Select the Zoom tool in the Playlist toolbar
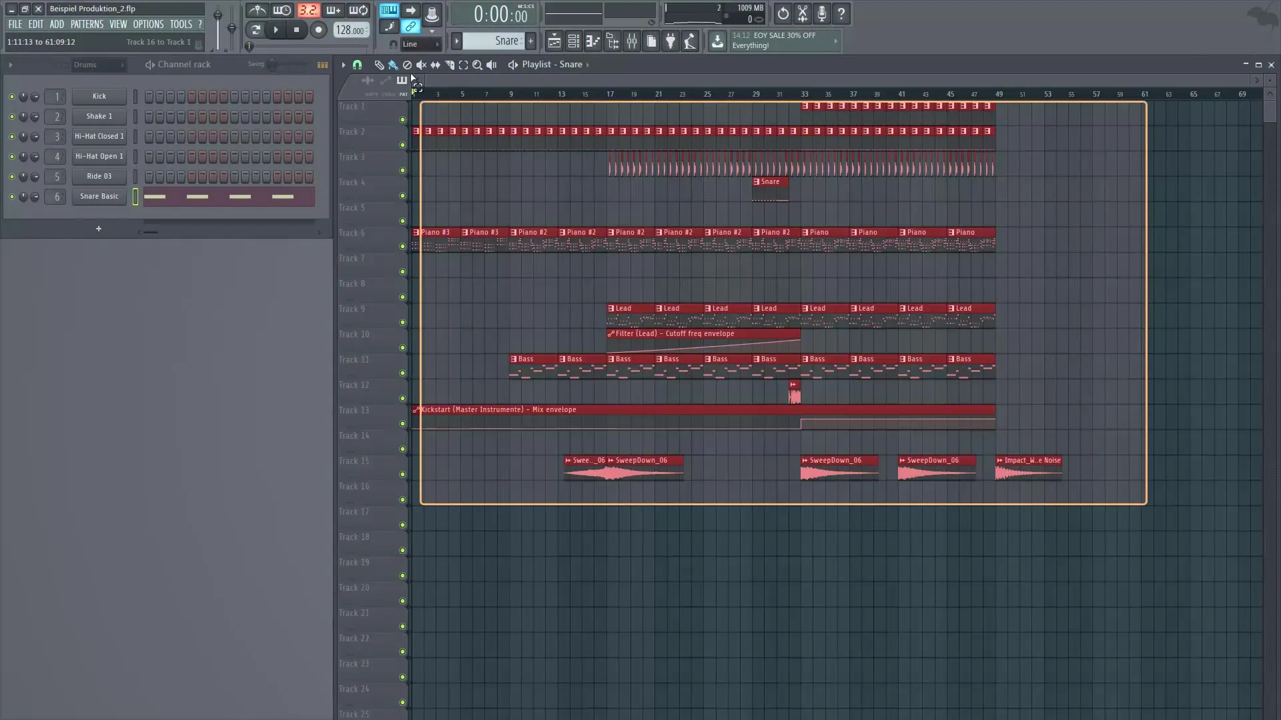Image resolution: width=1281 pixels, height=720 pixels. point(478,65)
